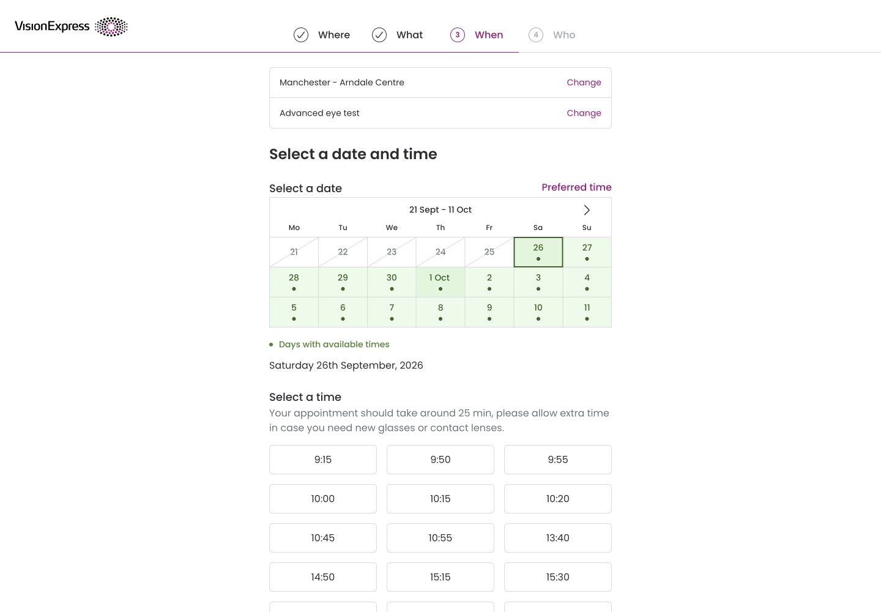Choose date 30 in the calendar

pos(392,282)
